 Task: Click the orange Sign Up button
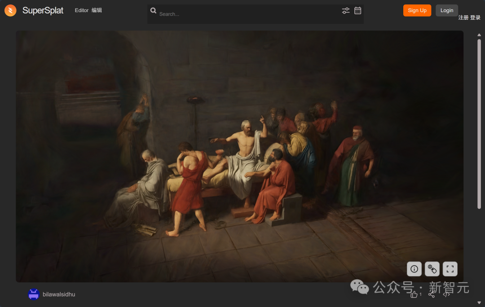point(417,10)
